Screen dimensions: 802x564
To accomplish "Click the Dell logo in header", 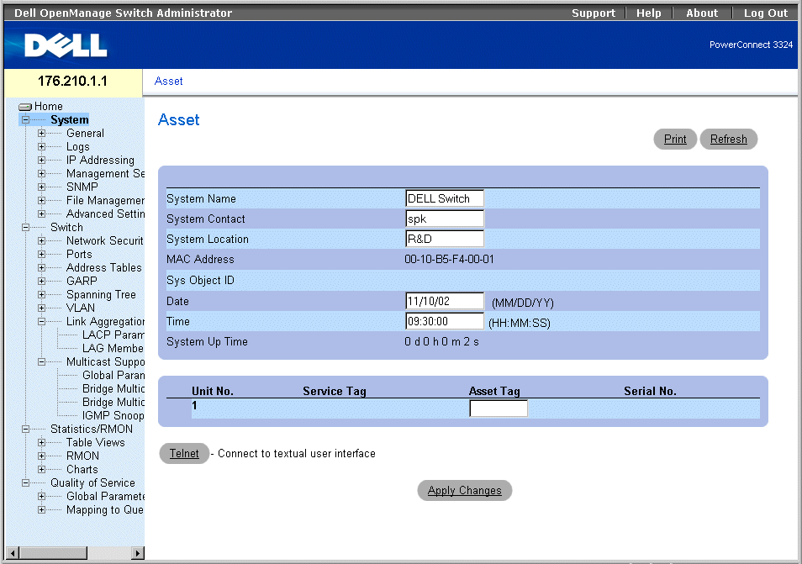I will tap(66, 45).
